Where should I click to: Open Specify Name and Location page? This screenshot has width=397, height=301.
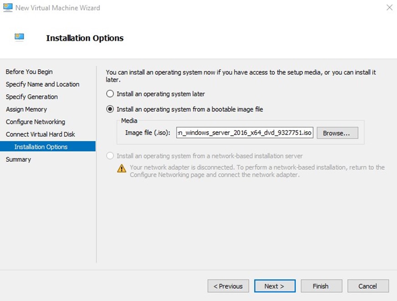42,84
